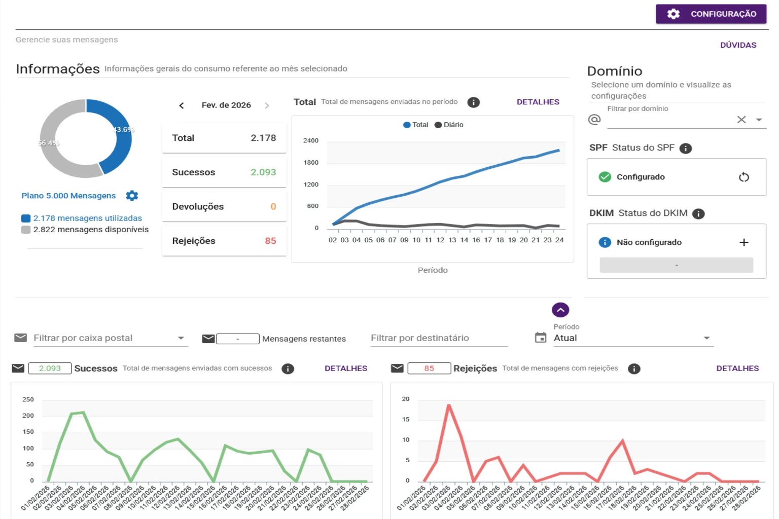The height and width of the screenshot is (519, 779).
Task: Toggle the Total series in the chart legend
Action: tap(415, 124)
